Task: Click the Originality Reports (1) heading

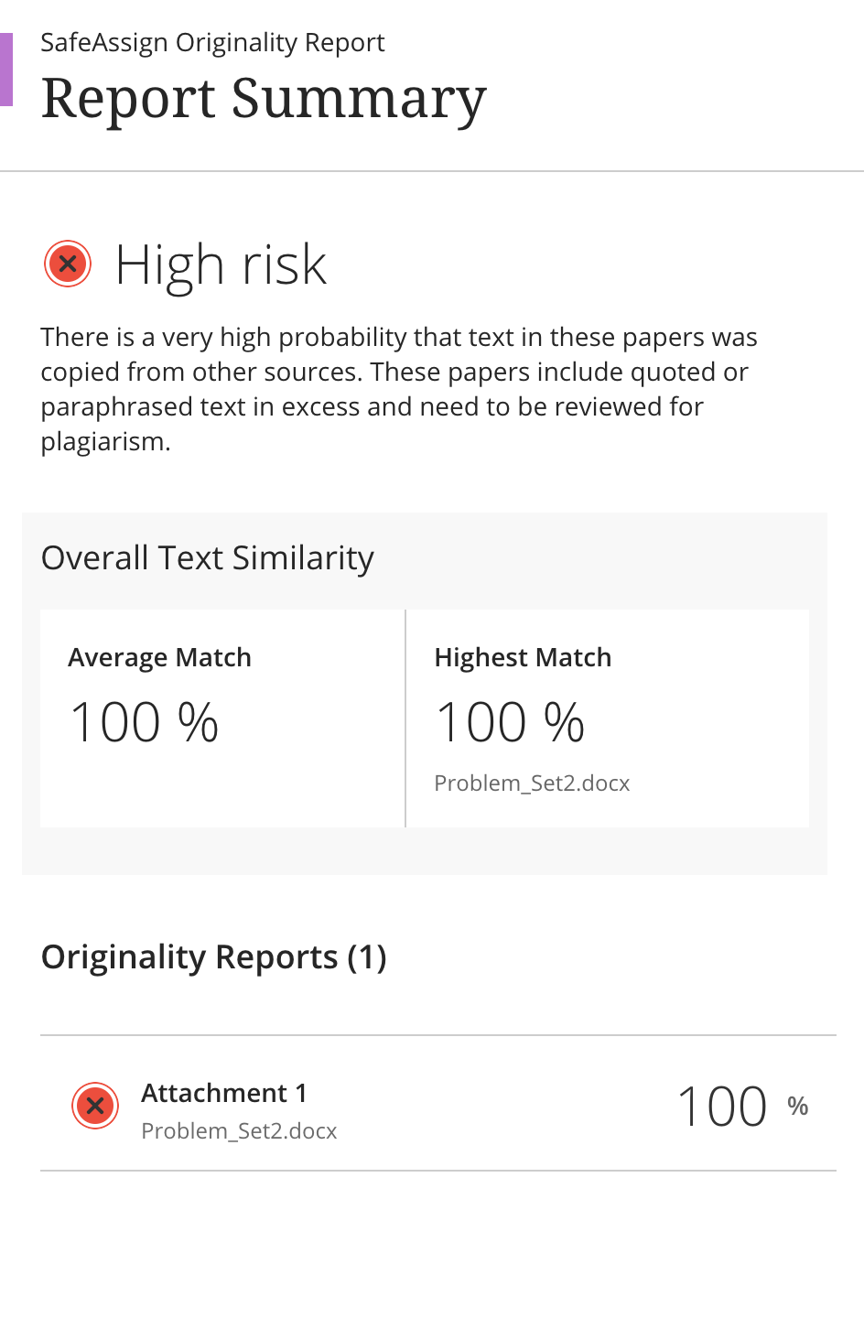Action: click(x=214, y=957)
